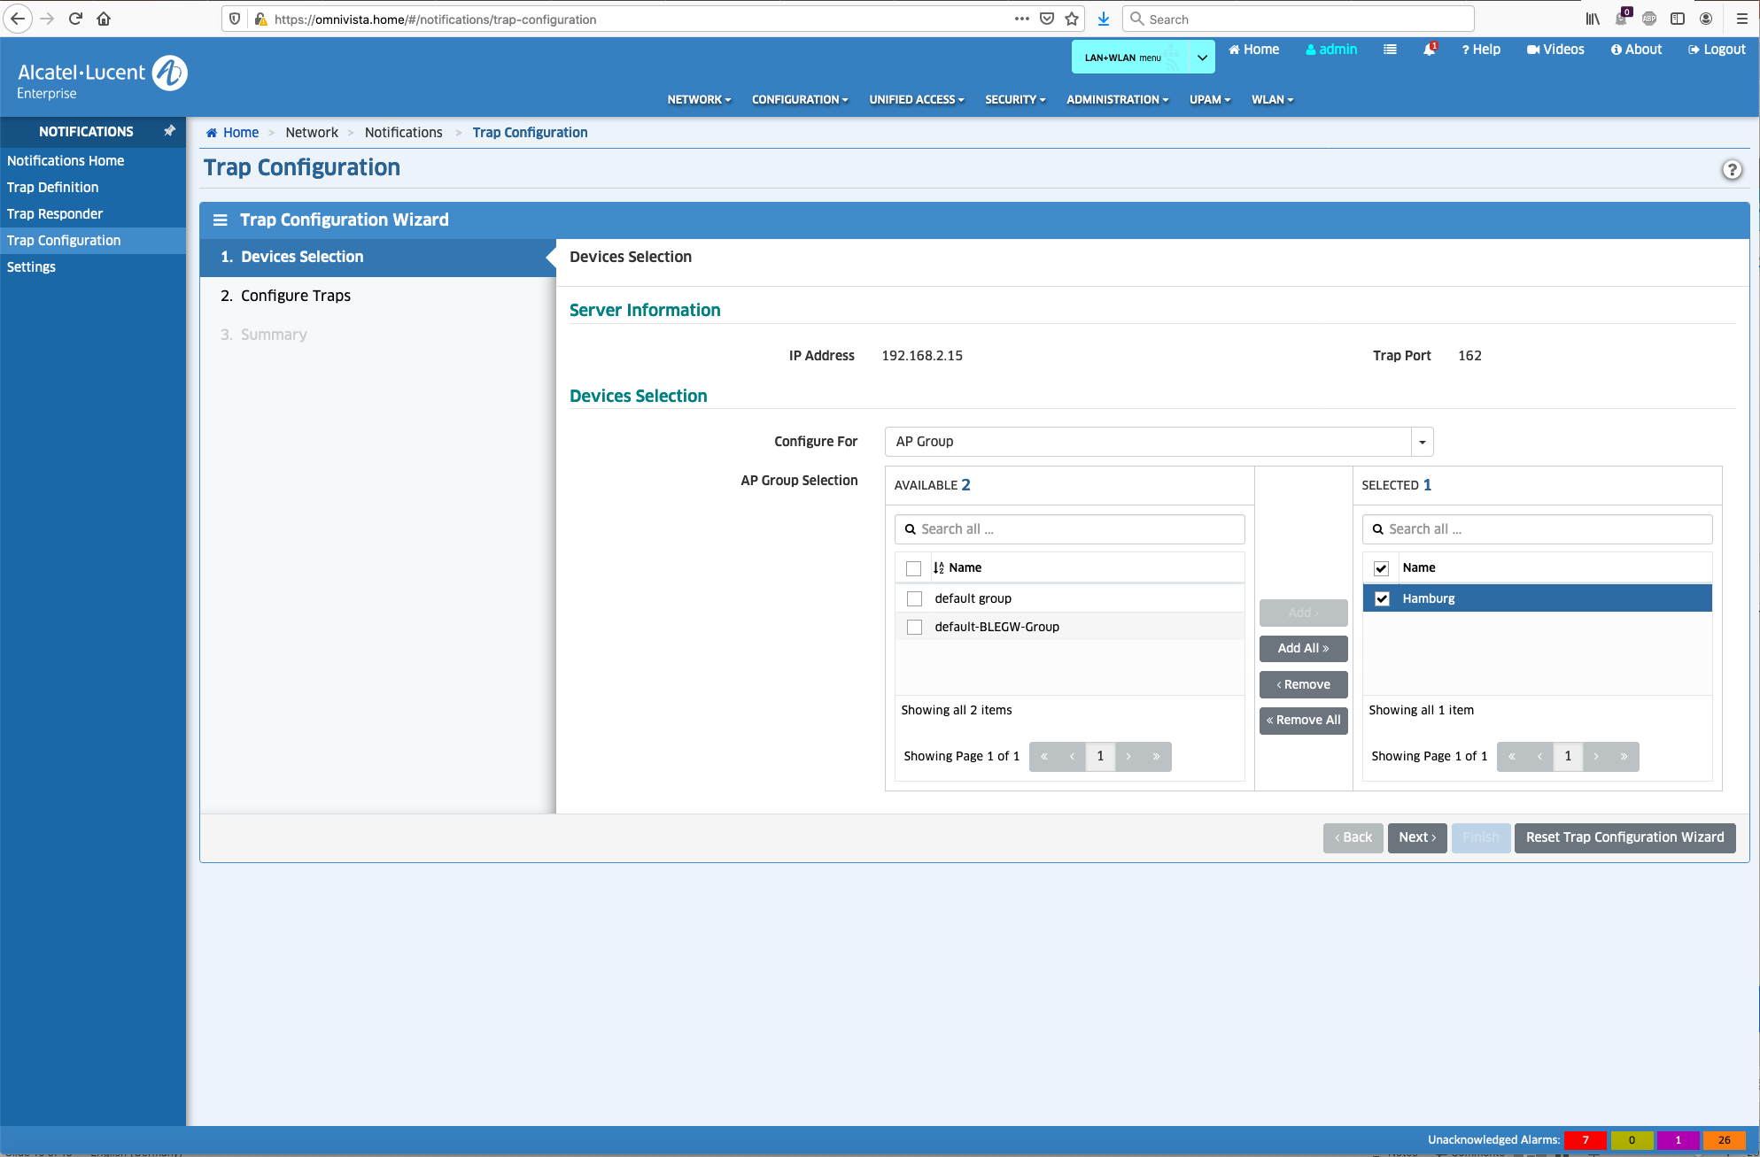Screen dimensions: 1760x1157
Task: Check the default group checkbox
Action: 915,598
